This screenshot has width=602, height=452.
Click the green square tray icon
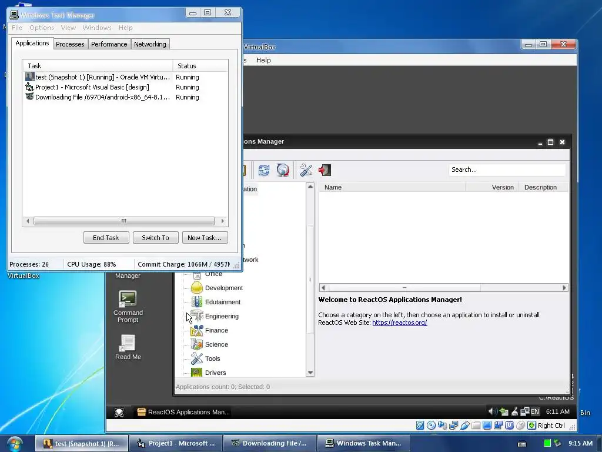547,444
